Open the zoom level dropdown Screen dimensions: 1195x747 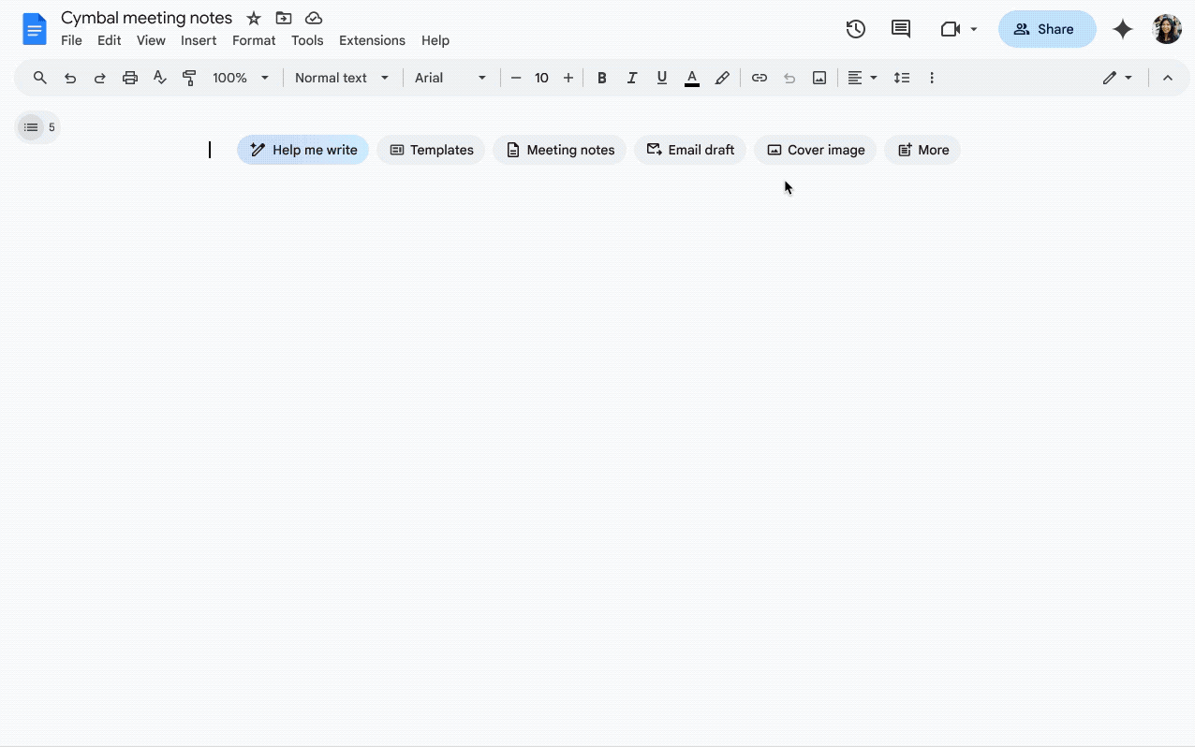coord(240,78)
